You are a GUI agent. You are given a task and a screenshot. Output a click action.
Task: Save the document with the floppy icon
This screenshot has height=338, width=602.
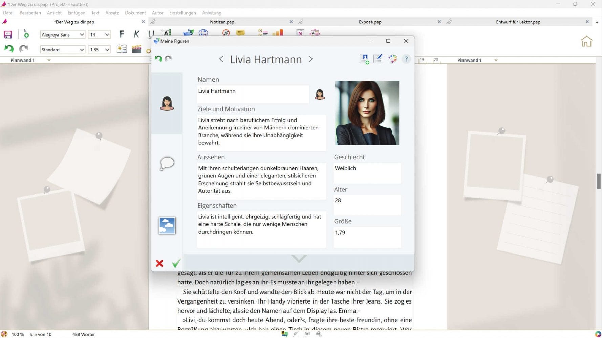click(x=7, y=34)
